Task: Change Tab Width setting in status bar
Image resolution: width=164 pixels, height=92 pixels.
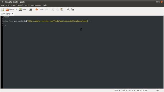Action: pos(129,90)
